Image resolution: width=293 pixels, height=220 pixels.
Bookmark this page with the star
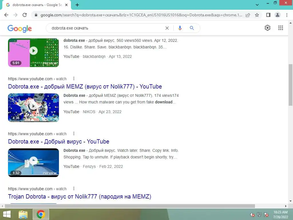tap(257, 15)
